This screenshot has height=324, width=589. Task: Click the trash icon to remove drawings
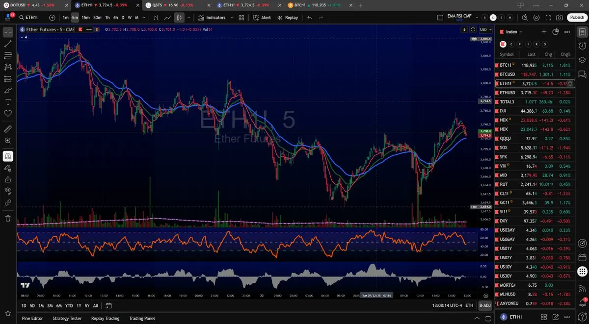pyautogui.click(x=8, y=218)
